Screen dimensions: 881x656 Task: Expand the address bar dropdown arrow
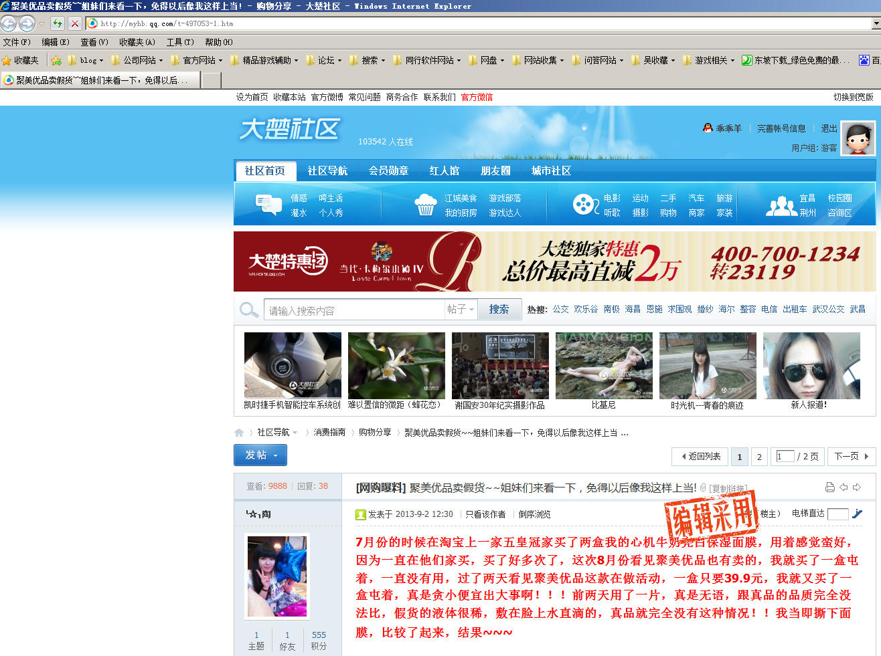pos(876,23)
